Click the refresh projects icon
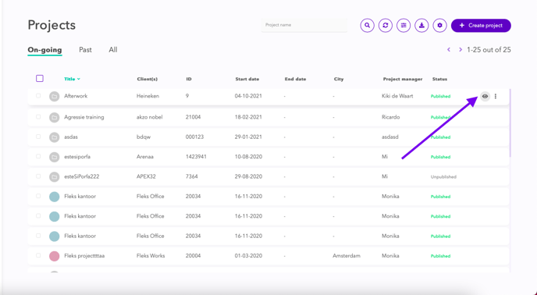Image resolution: width=537 pixels, height=295 pixels. (386, 25)
